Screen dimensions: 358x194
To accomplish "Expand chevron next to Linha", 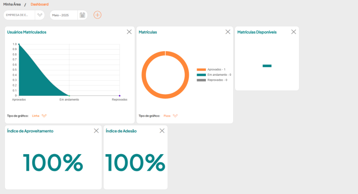I will click(x=44, y=116).
